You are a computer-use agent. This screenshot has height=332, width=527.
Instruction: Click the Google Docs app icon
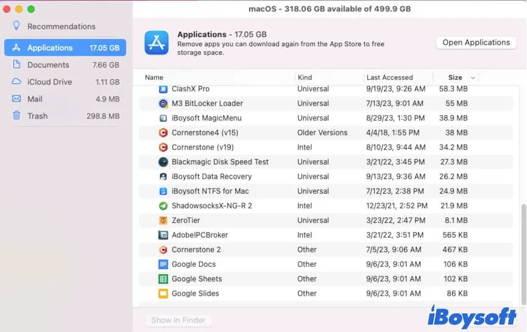point(163,264)
